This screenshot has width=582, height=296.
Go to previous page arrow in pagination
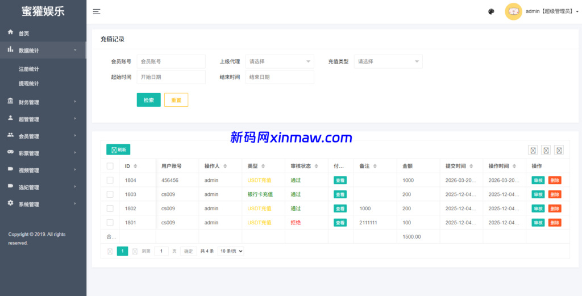coord(110,251)
